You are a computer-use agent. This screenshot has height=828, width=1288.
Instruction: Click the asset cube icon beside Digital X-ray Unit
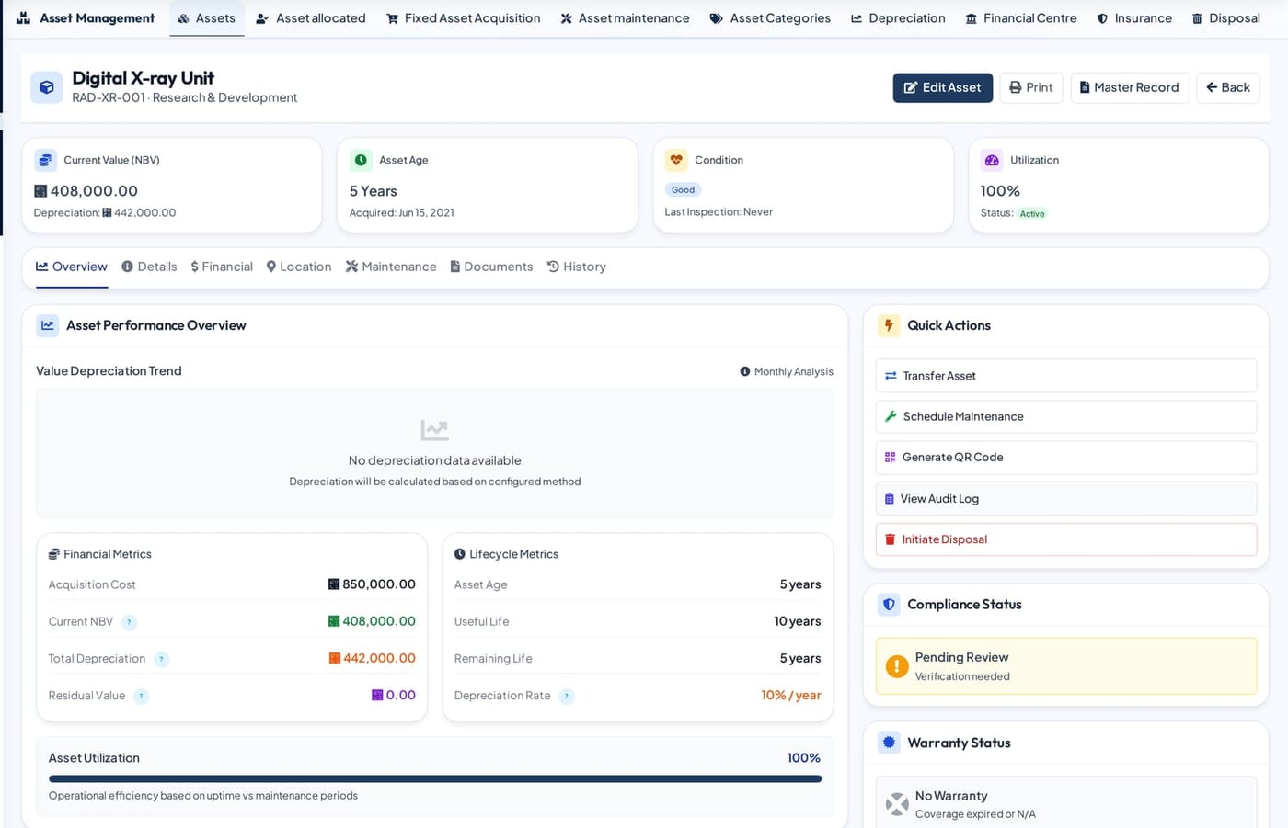[x=47, y=87]
